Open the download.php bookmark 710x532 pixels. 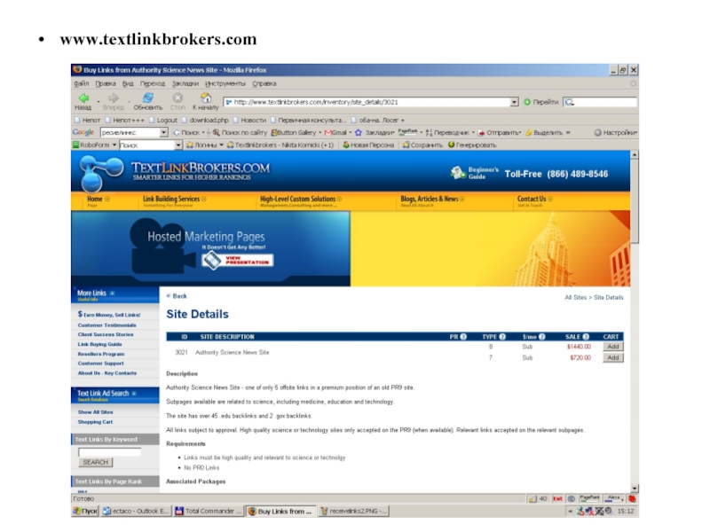(x=205, y=121)
